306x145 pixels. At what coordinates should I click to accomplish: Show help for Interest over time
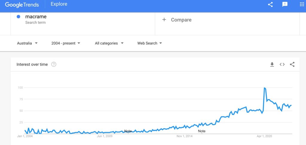pyautogui.click(x=54, y=64)
